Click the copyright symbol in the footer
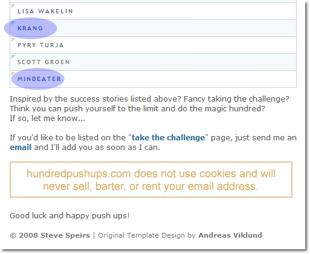The height and width of the screenshot is (254, 310). (x=13, y=235)
